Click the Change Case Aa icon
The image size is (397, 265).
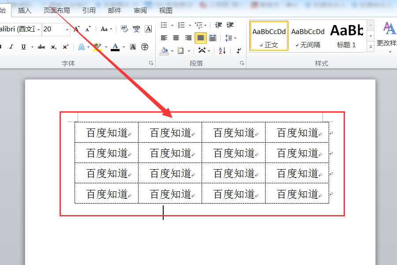(x=104, y=29)
